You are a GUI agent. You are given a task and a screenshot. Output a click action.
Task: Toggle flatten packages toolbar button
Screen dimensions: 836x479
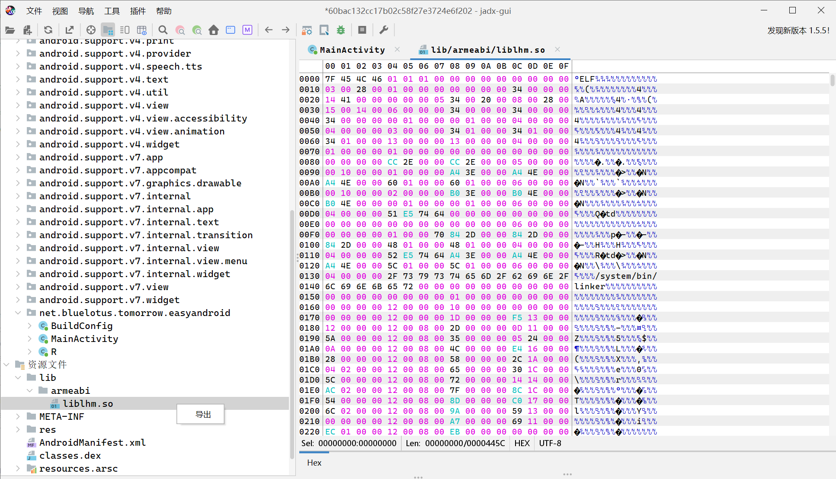coord(108,30)
